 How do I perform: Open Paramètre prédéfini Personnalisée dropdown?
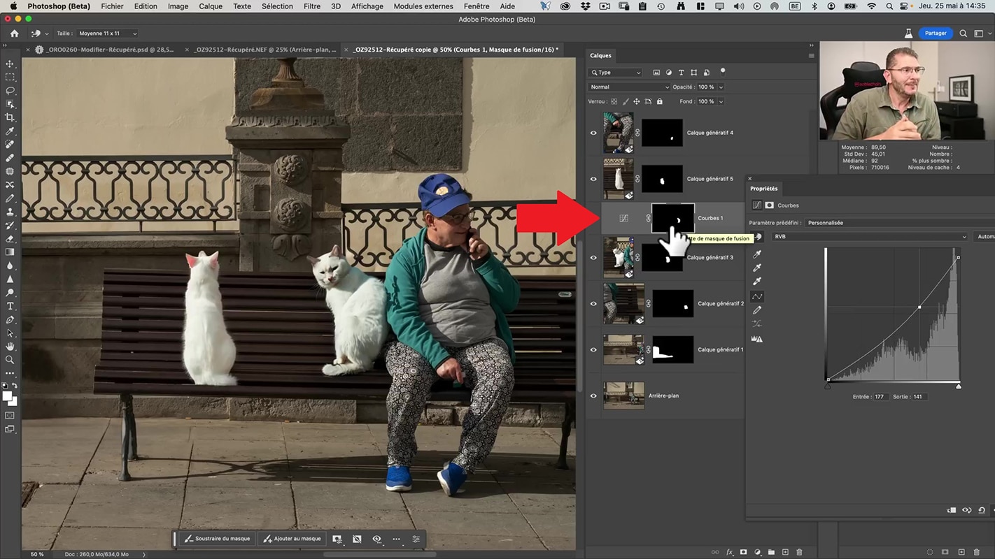[x=898, y=223]
